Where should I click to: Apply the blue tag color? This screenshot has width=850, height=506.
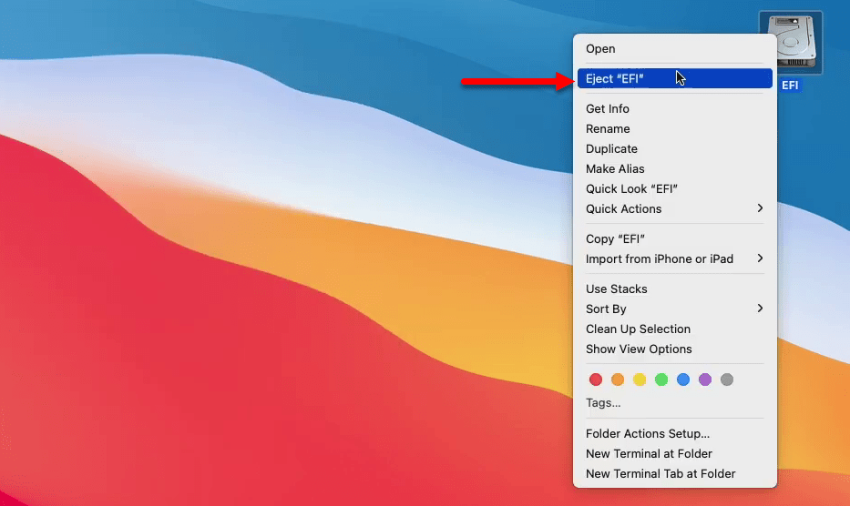(x=683, y=379)
